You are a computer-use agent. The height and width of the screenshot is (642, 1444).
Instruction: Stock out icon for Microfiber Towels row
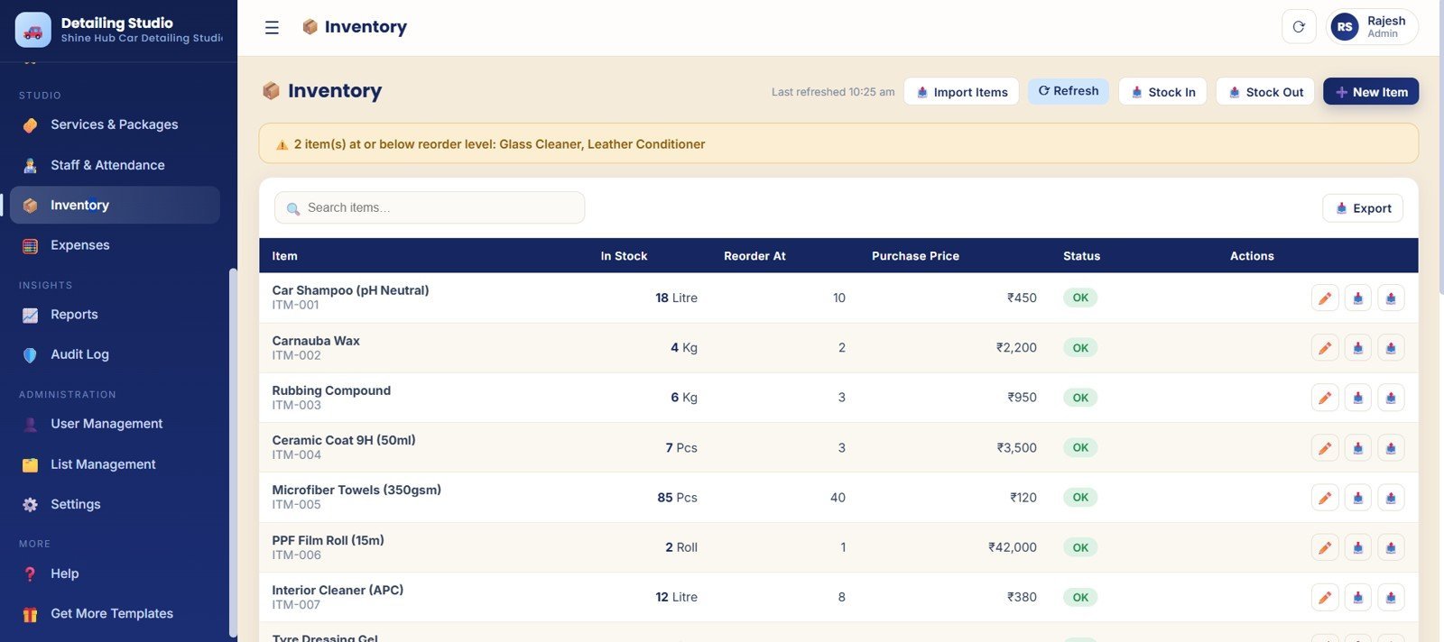coord(1391,498)
